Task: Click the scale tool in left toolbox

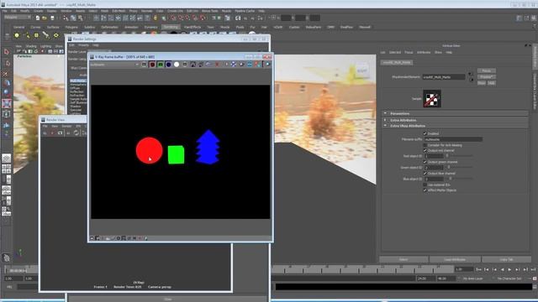Action: (x=7, y=103)
